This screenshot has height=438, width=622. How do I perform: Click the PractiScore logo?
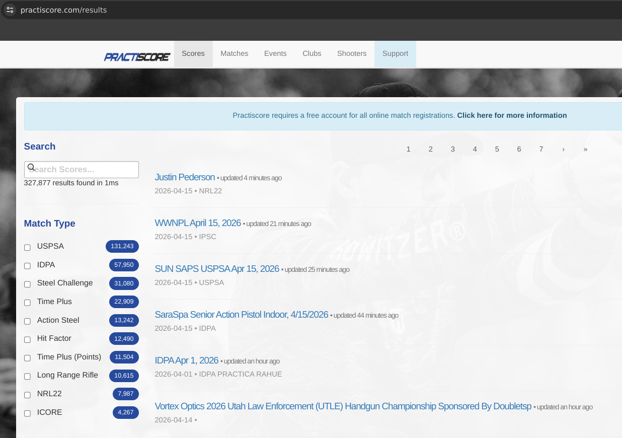tap(137, 56)
